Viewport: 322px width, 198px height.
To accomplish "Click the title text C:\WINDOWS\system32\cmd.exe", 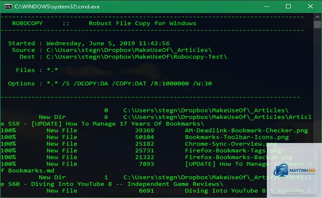I will pos(57,7).
